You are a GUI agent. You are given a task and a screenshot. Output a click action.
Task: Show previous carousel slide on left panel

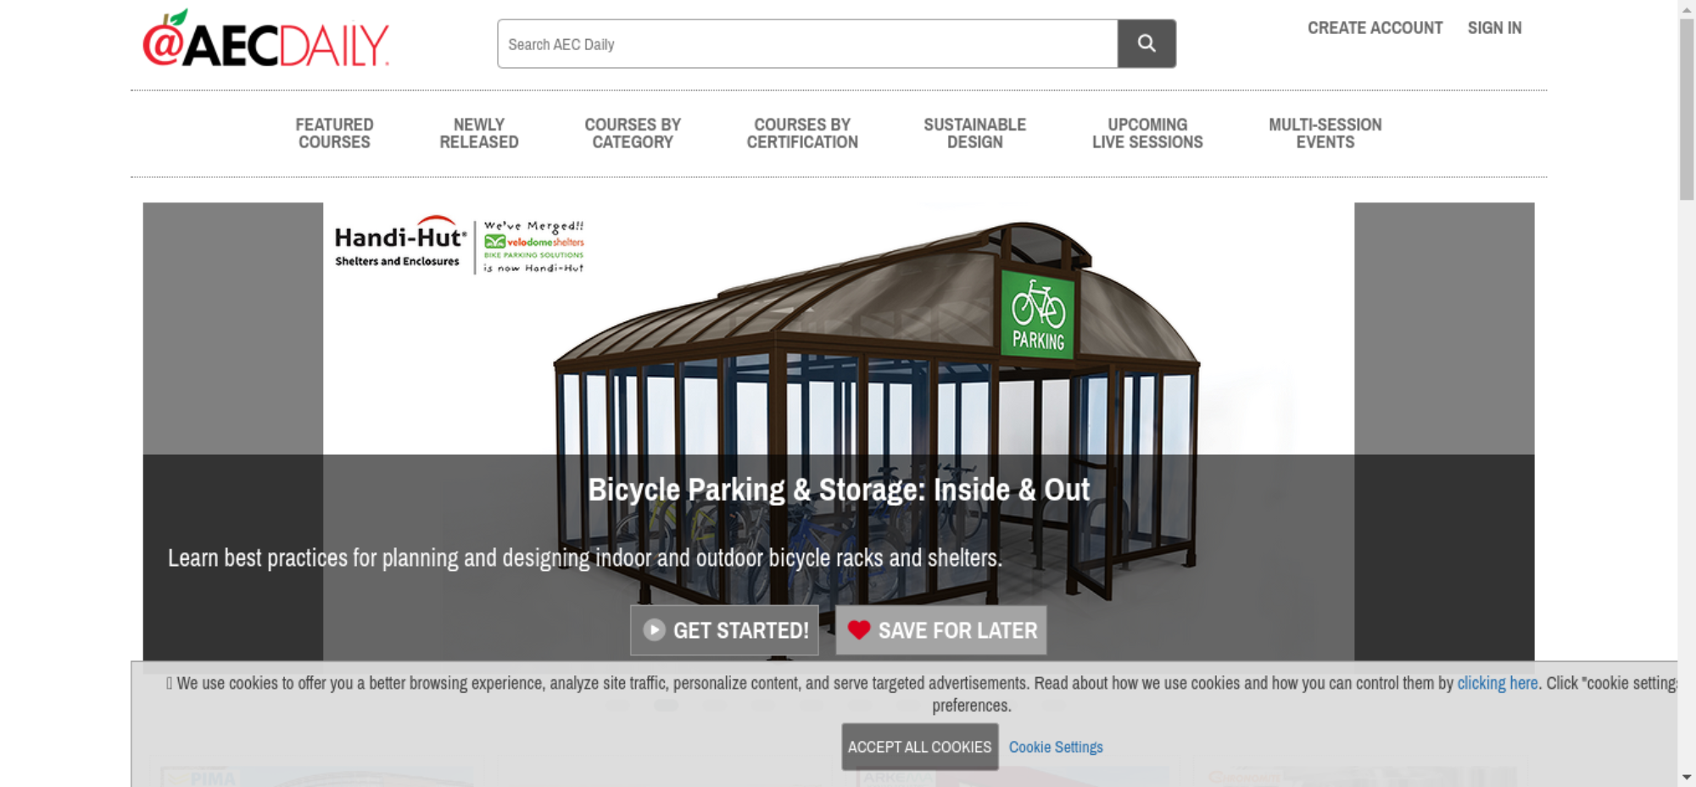click(232, 431)
